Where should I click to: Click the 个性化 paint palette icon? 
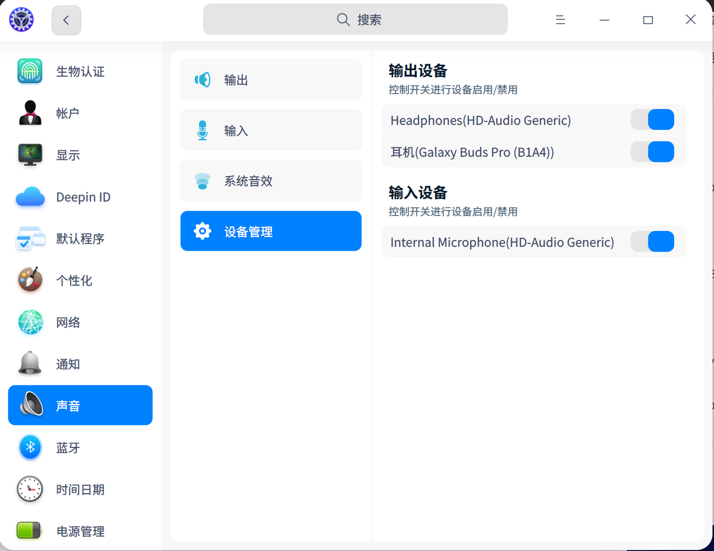click(30, 280)
